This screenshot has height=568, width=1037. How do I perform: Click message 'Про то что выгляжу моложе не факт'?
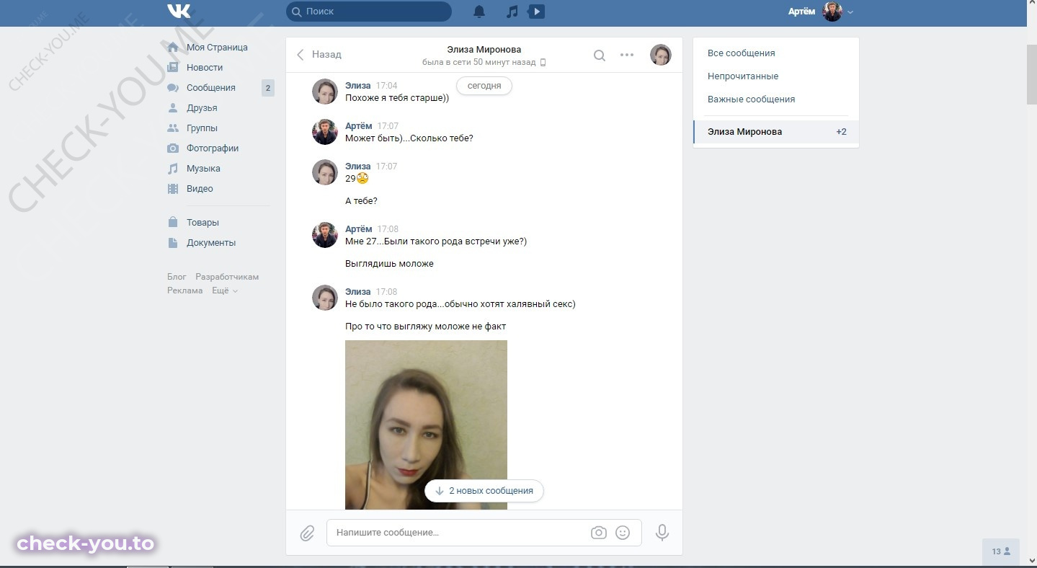click(426, 327)
